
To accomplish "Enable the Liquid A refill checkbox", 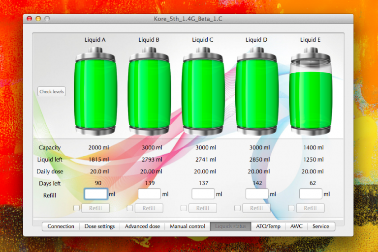I will [76, 208].
